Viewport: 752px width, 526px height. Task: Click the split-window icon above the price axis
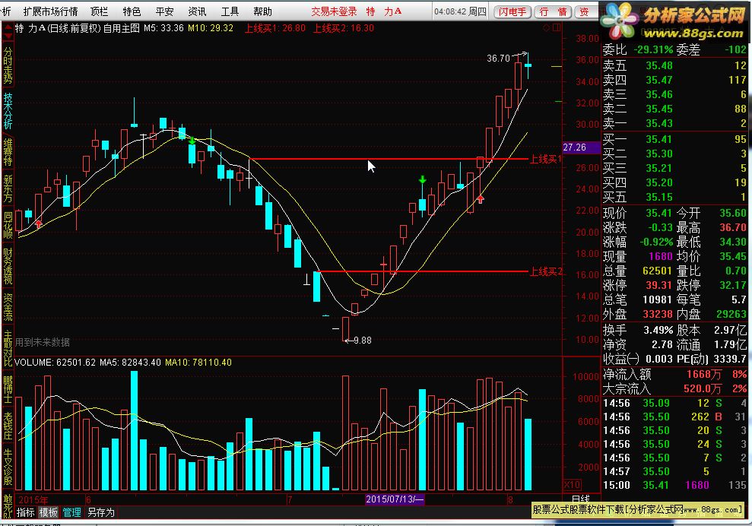click(x=557, y=28)
